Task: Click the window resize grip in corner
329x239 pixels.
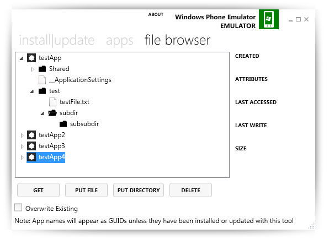Action: (311, 226)
